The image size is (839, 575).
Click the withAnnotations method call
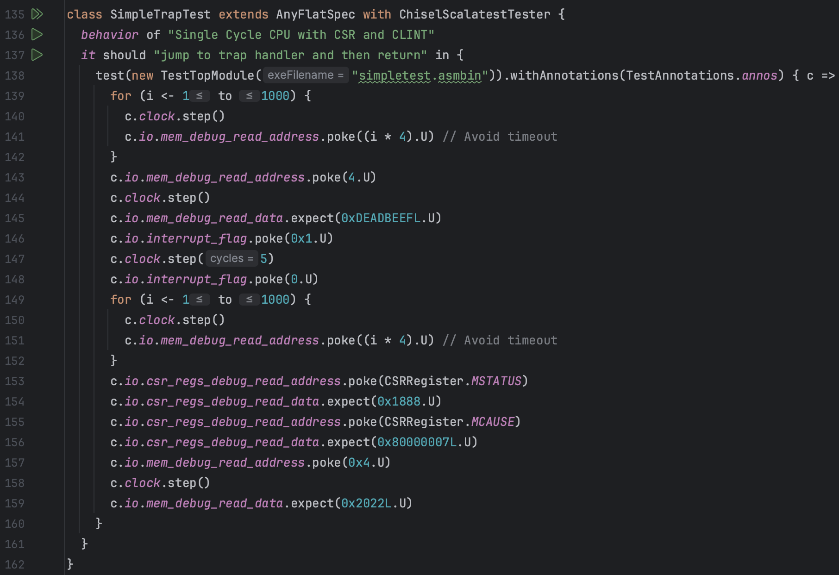[564, 75]
